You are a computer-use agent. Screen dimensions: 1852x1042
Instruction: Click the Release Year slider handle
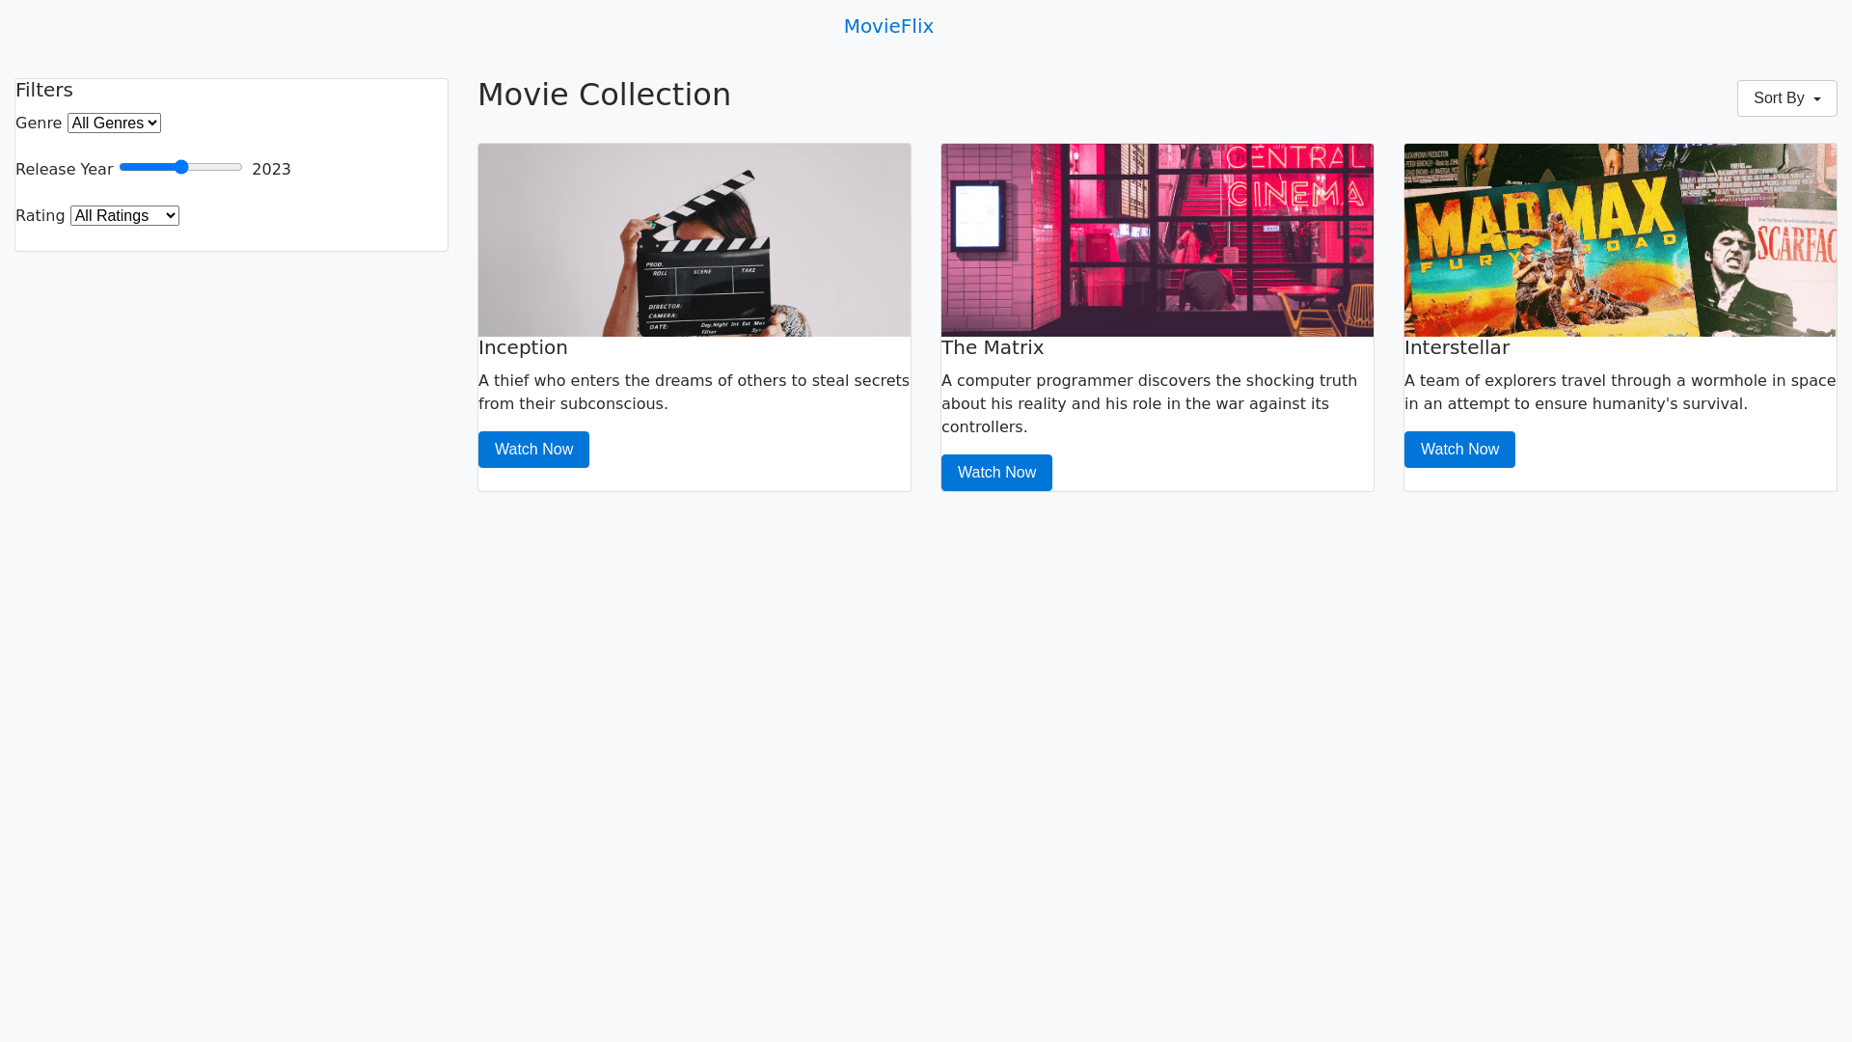point(181,167)
